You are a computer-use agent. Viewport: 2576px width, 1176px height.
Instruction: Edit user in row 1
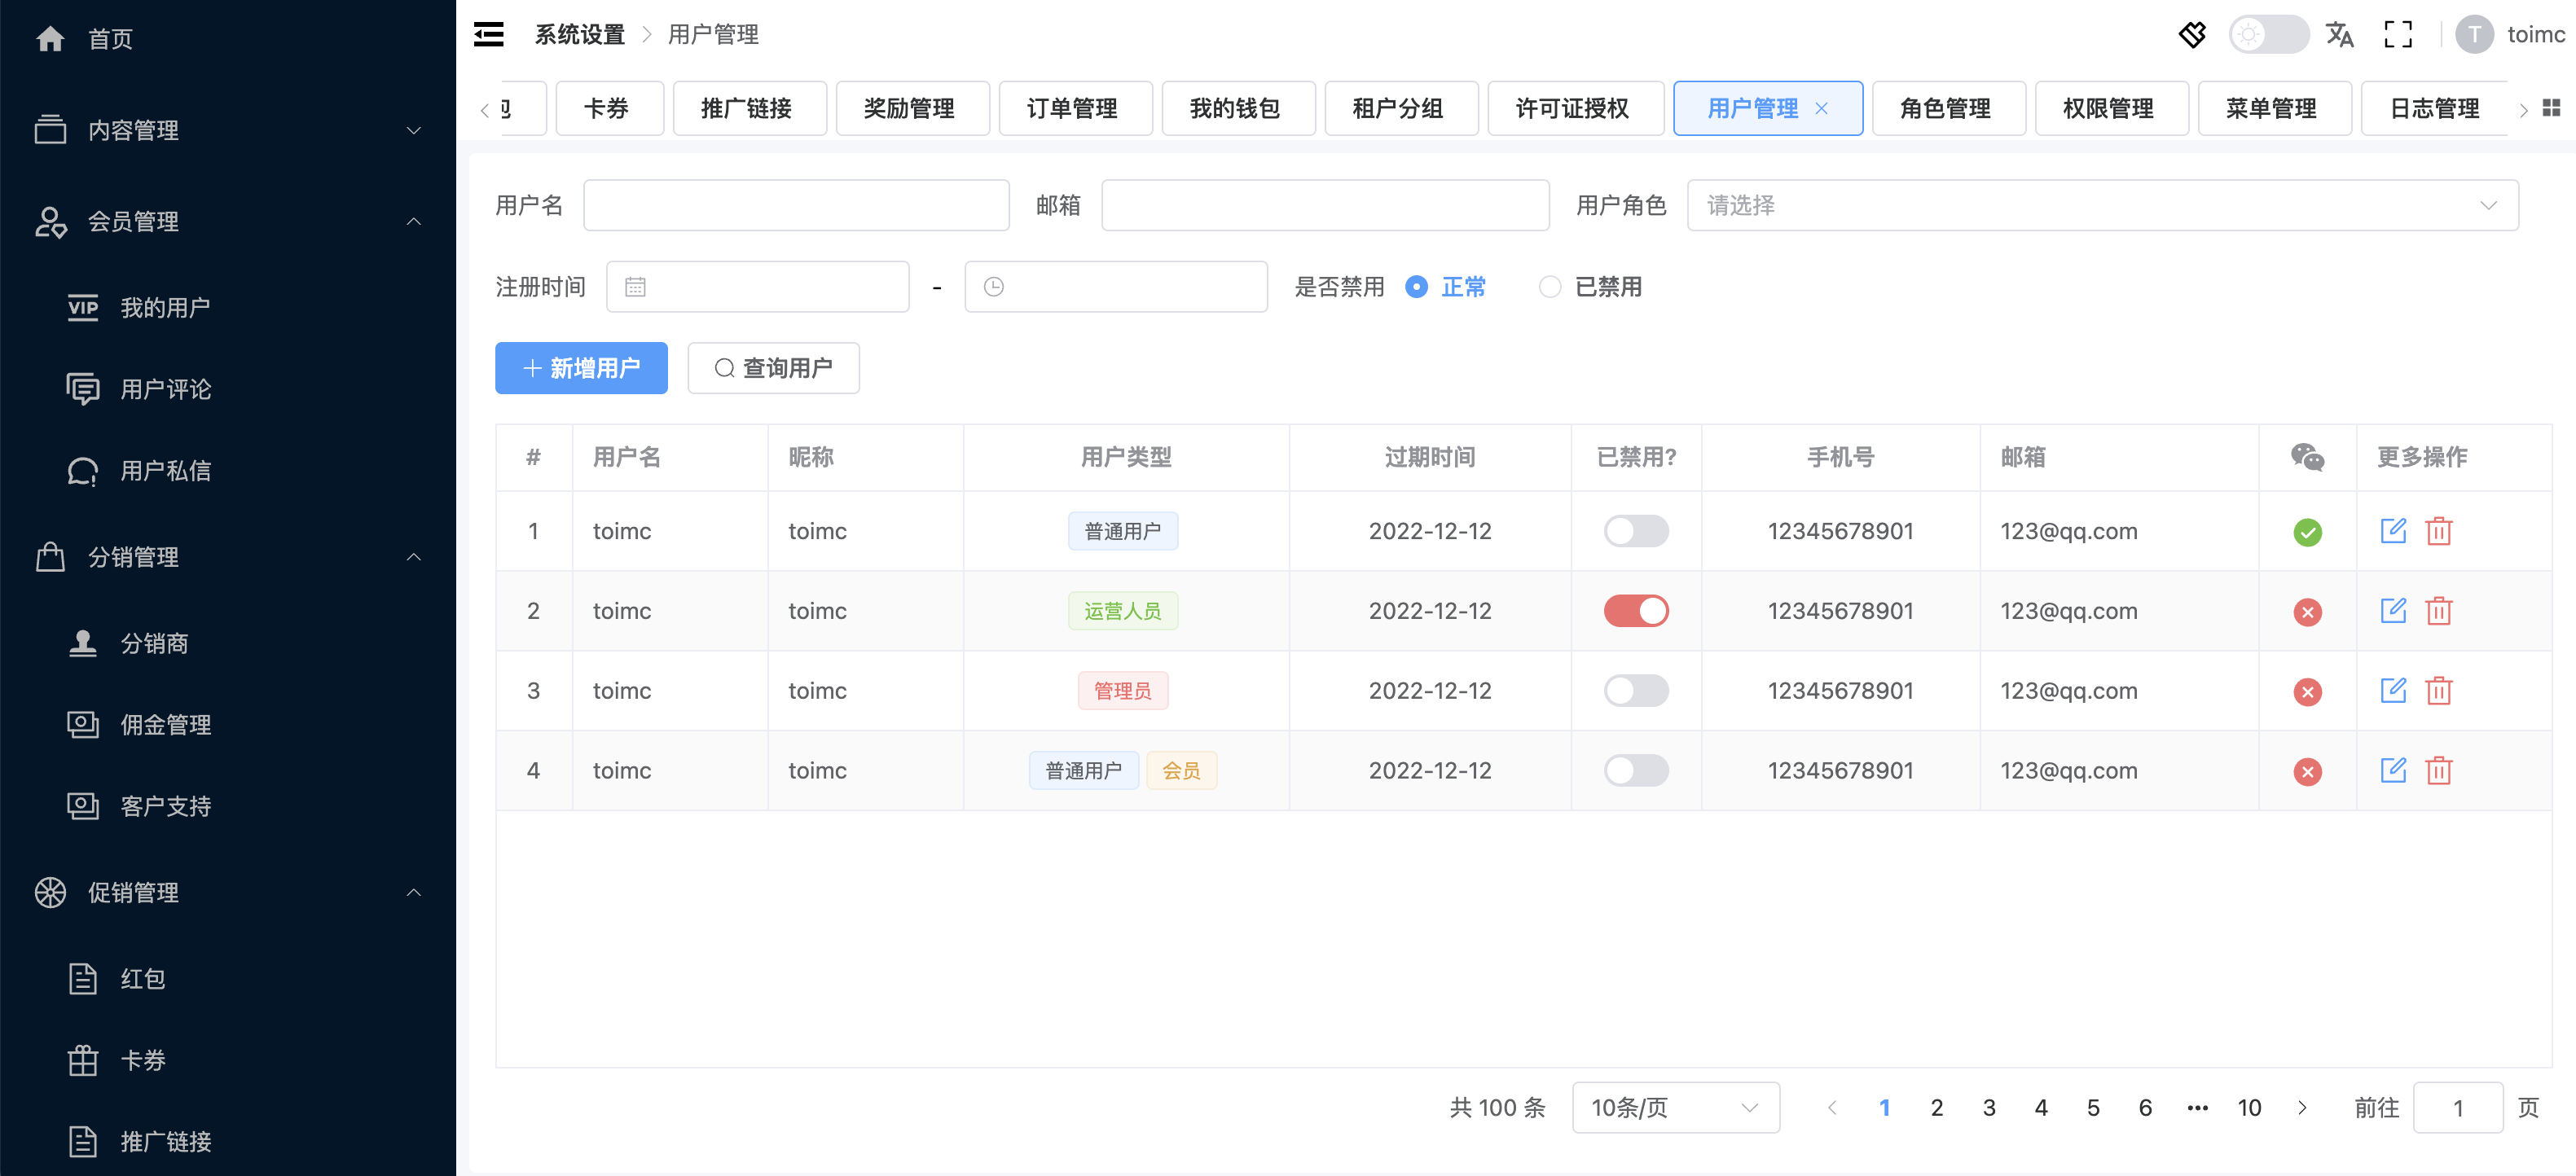2392,531
